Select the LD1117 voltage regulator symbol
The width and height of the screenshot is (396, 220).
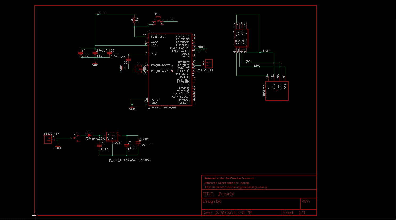click(x=112, y=136)
